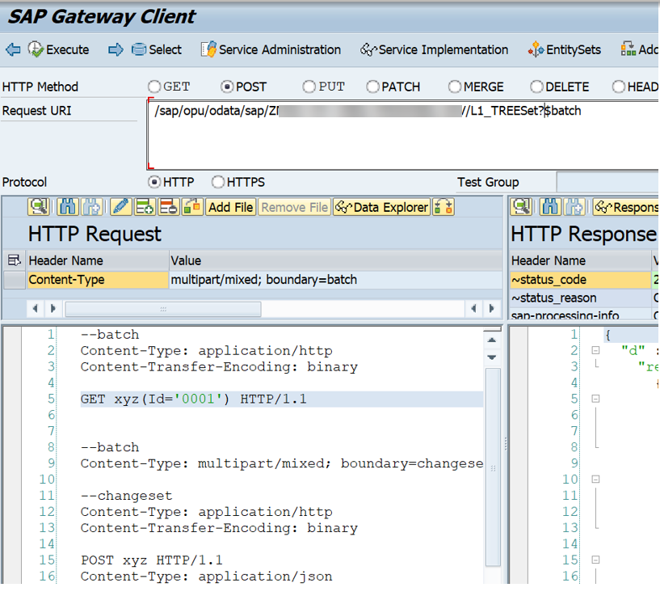660x596 pixels.
Task: Click Find binoculars icon in HTTP Response toolbar
Action: click(x=550, y=207)
